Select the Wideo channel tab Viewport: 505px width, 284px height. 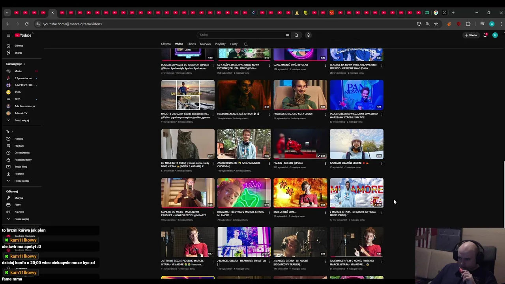coord(179,44)
